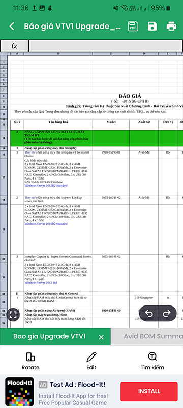Enter fullscreen view mode
Viewport: 183px width, 408px height.
tap(13, 314)
